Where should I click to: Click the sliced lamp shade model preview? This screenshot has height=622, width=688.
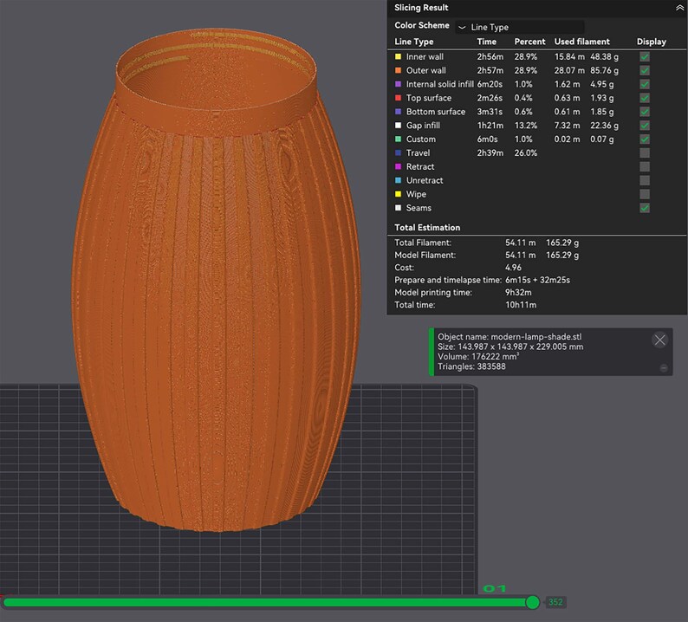(x=217, y=281)
